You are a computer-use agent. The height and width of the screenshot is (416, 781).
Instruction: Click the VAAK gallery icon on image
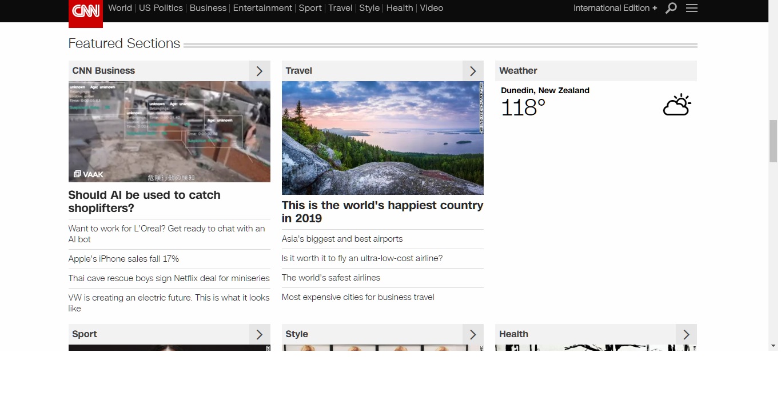[77, 174]
